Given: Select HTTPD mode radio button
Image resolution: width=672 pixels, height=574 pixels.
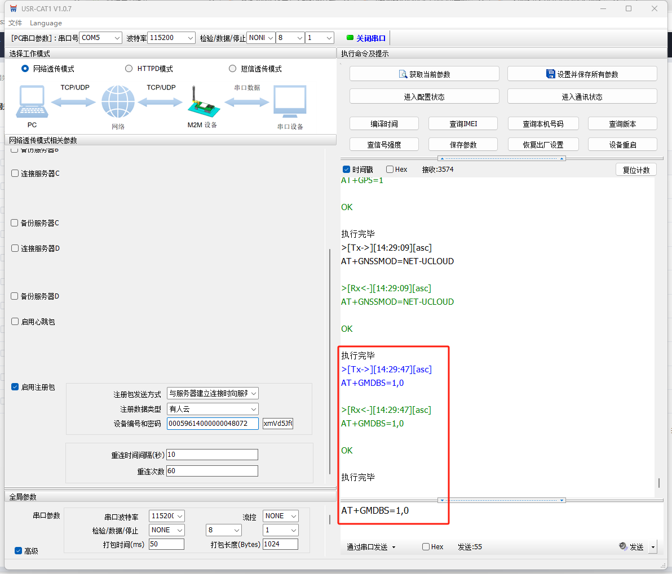Looking at the screenshot, I should pyautogui.click(x=129, y=69).
